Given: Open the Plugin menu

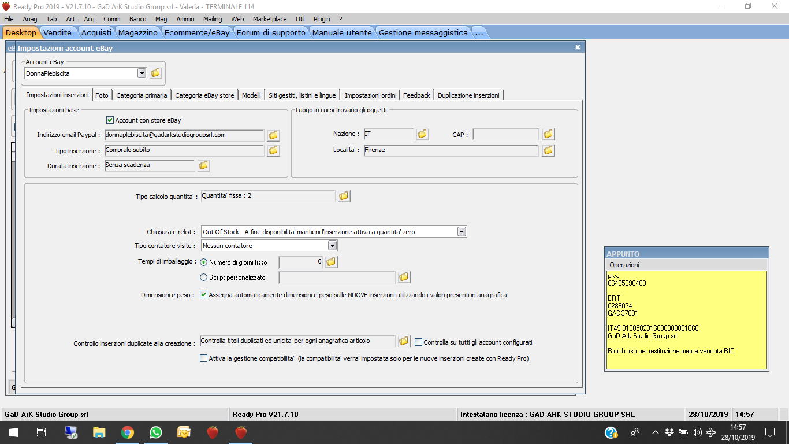Looking at the screenshot, I should (322, 19).
